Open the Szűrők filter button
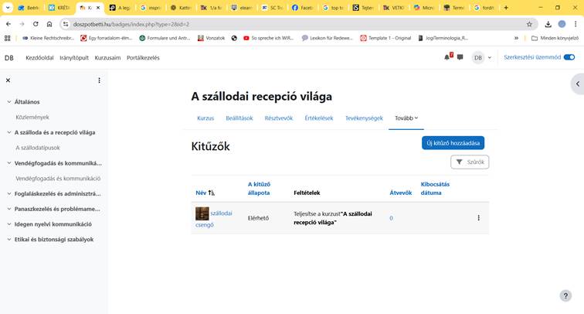 470,162
